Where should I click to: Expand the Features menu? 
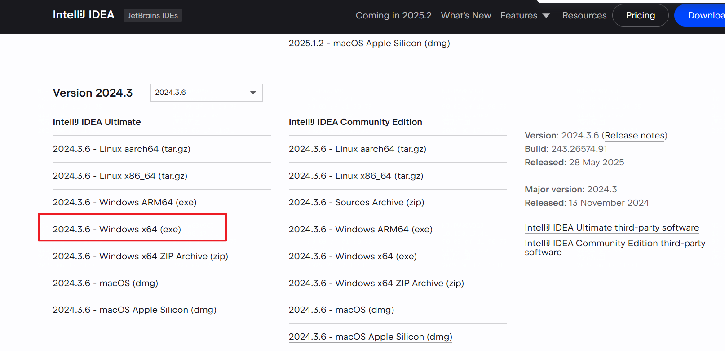[x=525, y=15]
